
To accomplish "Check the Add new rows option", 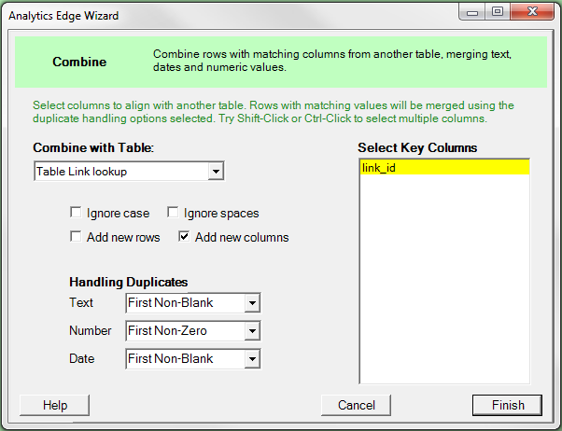I will tap(76, 237).
